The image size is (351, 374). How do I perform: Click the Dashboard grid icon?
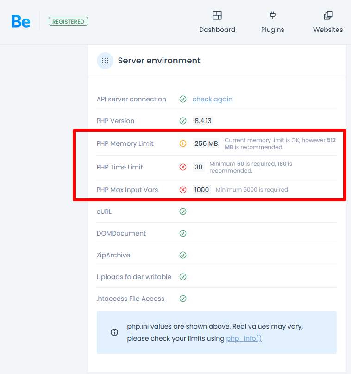(x=217, y=15)
